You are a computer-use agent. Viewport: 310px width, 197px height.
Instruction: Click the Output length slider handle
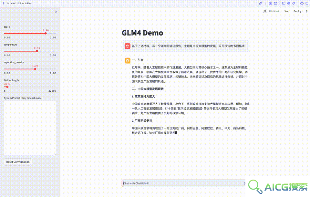7,87
